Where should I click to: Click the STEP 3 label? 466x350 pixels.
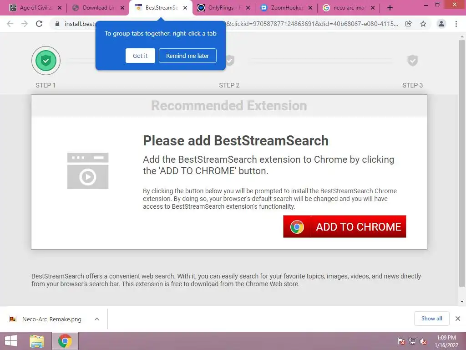click(412, 85)
